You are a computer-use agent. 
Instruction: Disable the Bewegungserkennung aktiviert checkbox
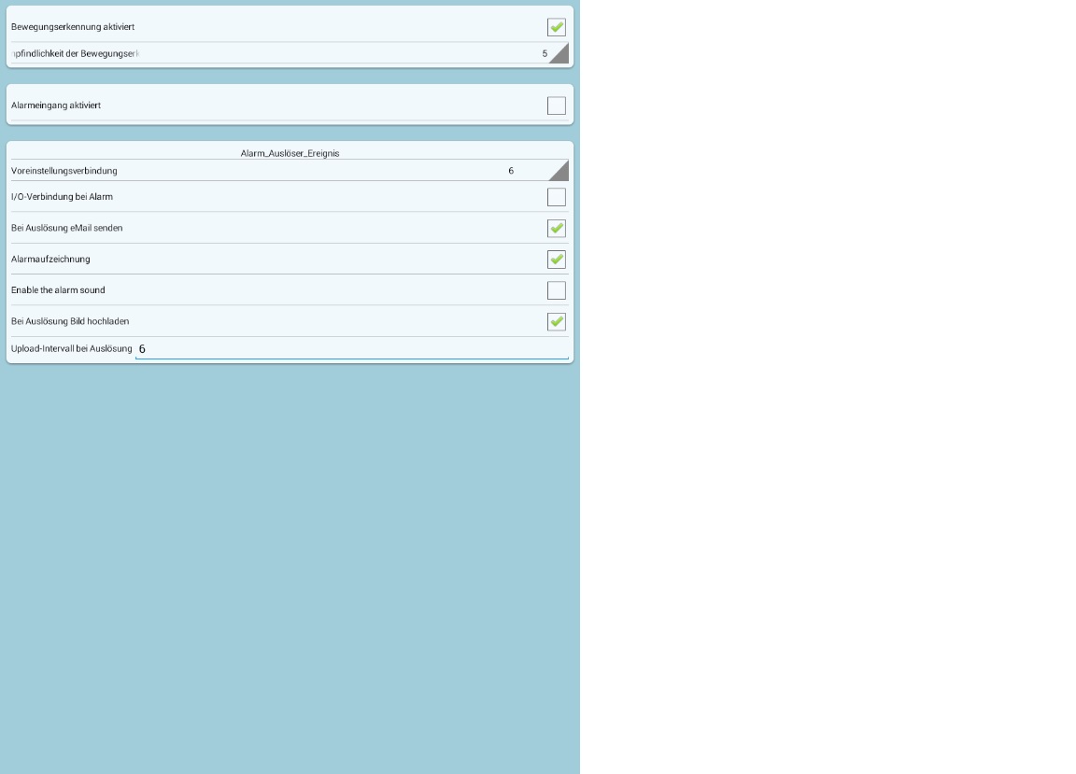[557, 27]
